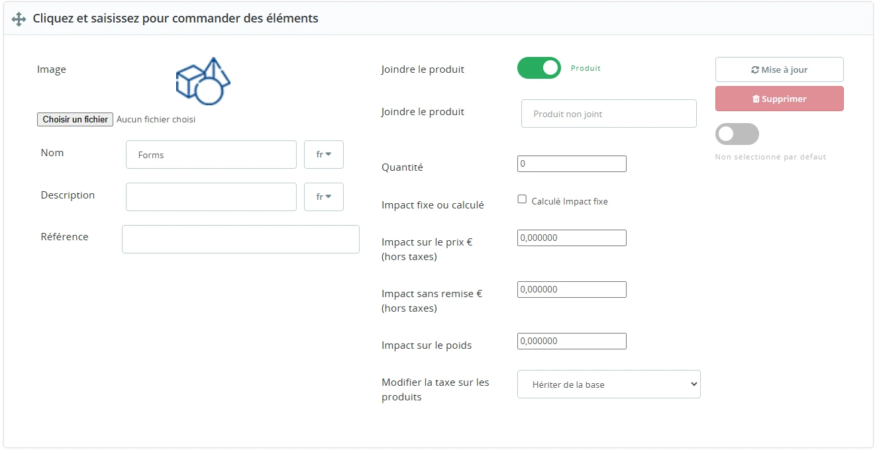The height and width of the screenshot is (450, 875).
Task: Open the Hériter de la base tax dropdown
Action: pyautogui.click(x=608, y=384)
